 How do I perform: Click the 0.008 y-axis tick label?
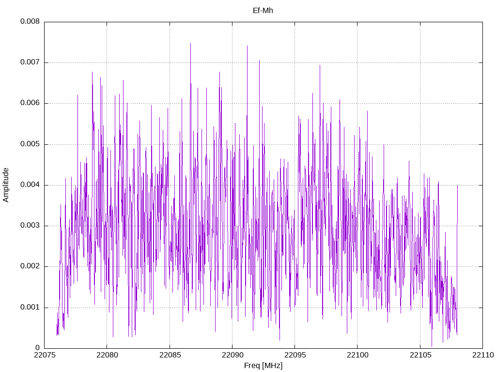[x=30, y=21]
